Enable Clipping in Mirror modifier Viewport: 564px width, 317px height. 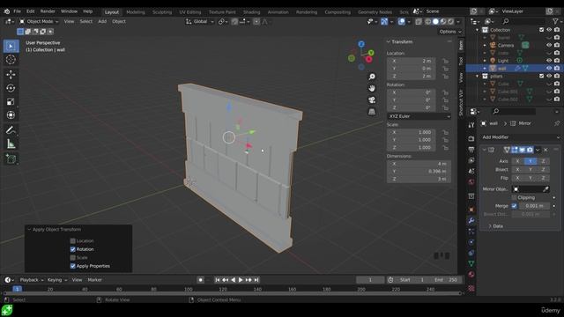[514, 197]
